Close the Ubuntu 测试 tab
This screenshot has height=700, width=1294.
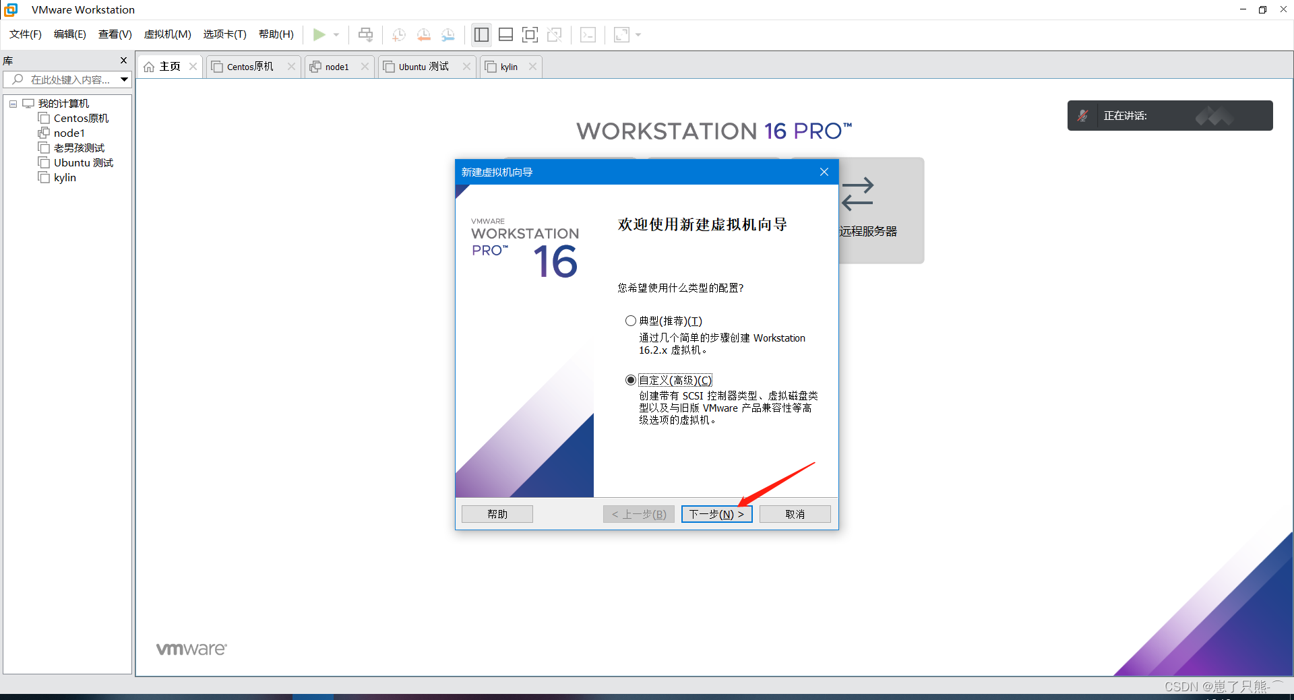(466, 67)
